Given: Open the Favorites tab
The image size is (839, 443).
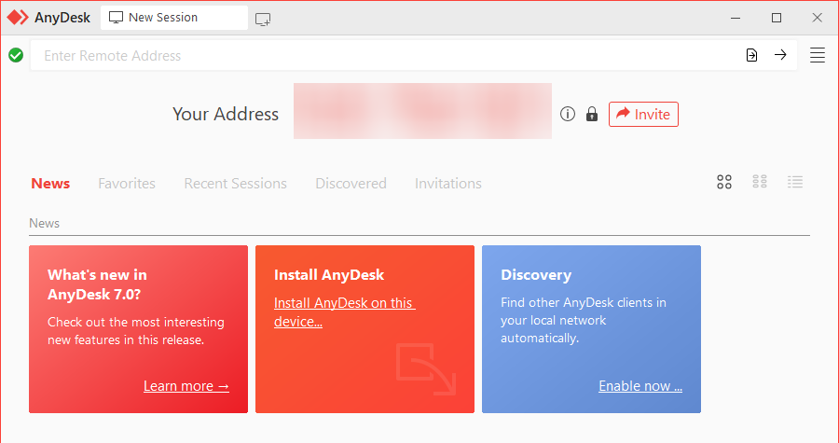Looking at the screenshot, I should click(x=127, y=184).
